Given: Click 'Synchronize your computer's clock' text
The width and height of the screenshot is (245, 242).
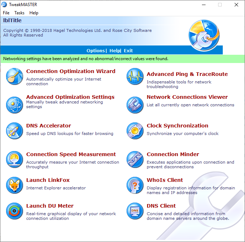Looking at the screenshot, I should click(183, 134).
